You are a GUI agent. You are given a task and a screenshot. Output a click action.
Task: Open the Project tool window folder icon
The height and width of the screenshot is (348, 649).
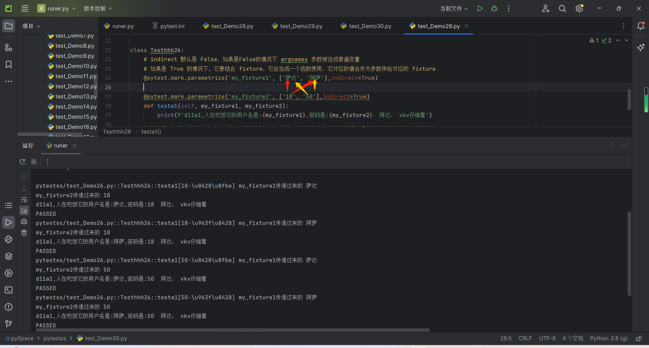pyautogui.click(x=9, y=26)
